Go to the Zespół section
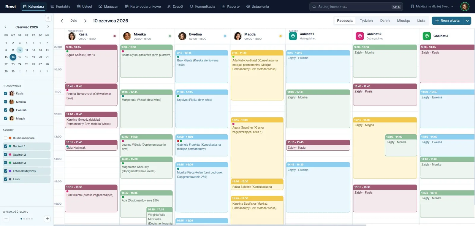 [175, 7]
